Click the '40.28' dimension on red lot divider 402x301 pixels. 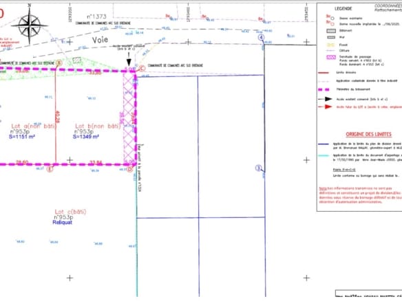coord(57,118)
